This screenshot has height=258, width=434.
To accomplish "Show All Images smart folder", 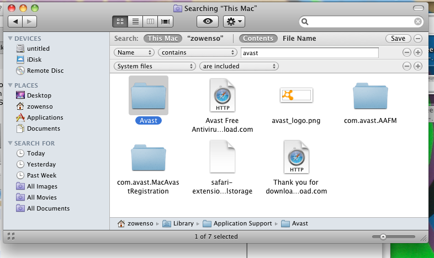I will pos(37,186).
